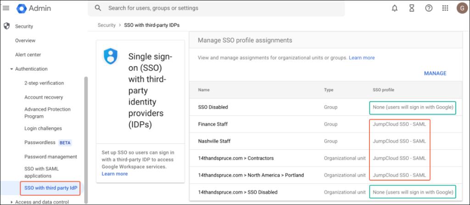Open the tasks hourglass icon
This screenshot has width=470, height=205.
pyautogui.click(x=412, y=8)
